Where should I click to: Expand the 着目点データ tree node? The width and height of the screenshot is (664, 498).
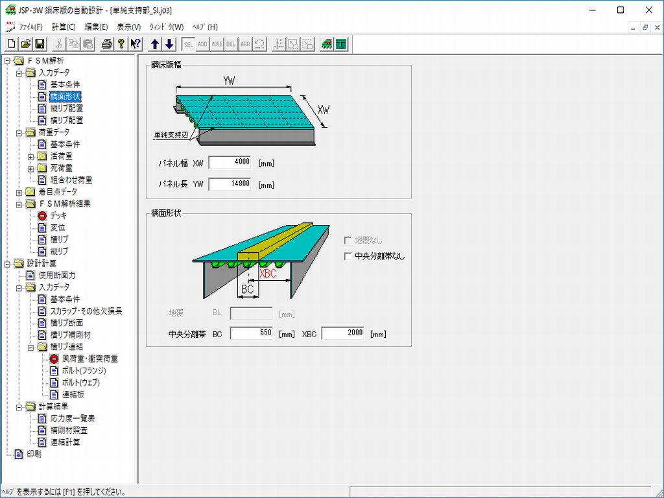point(19,192)
